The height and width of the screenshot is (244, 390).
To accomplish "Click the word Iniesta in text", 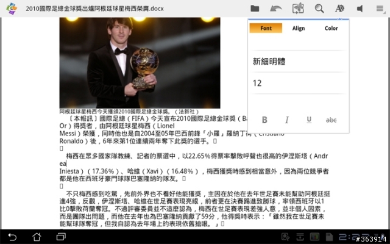I will pos(69,171).
